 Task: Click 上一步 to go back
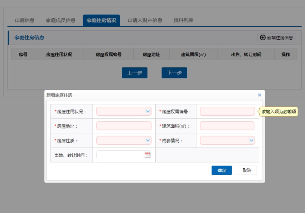(x=134, y=73)
